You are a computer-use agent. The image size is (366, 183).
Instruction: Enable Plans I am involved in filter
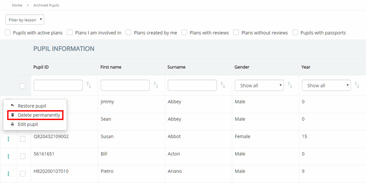[70, 33]
